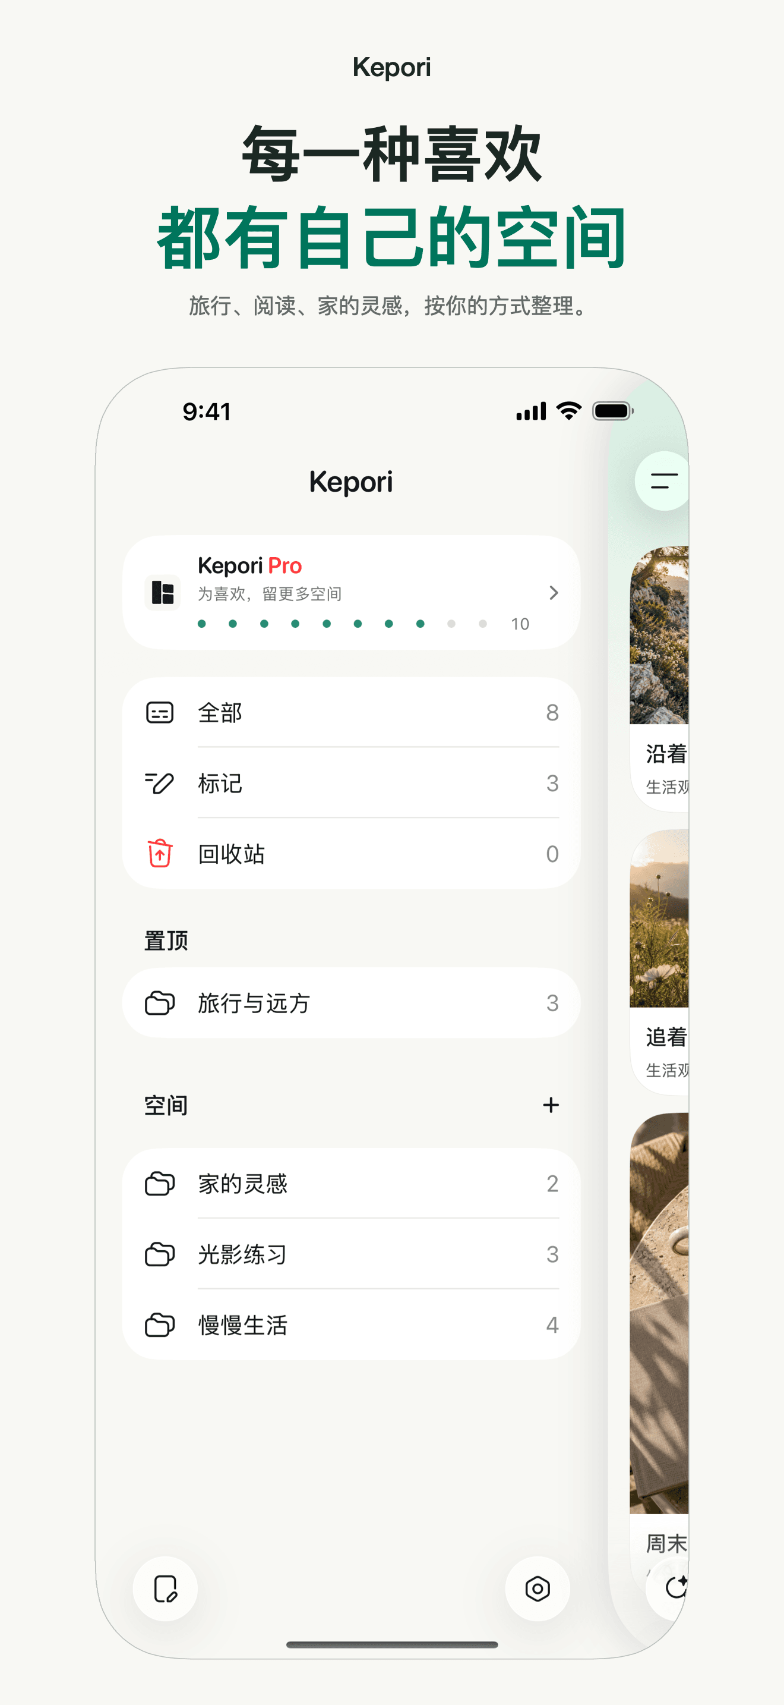Screen dimensions: 784x1705
Task: Open settings hexagon button
Action: coord(538,1588)
